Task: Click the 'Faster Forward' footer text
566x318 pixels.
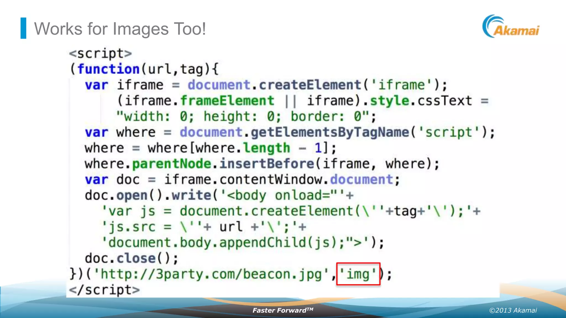Action: (x=283, y=310)
